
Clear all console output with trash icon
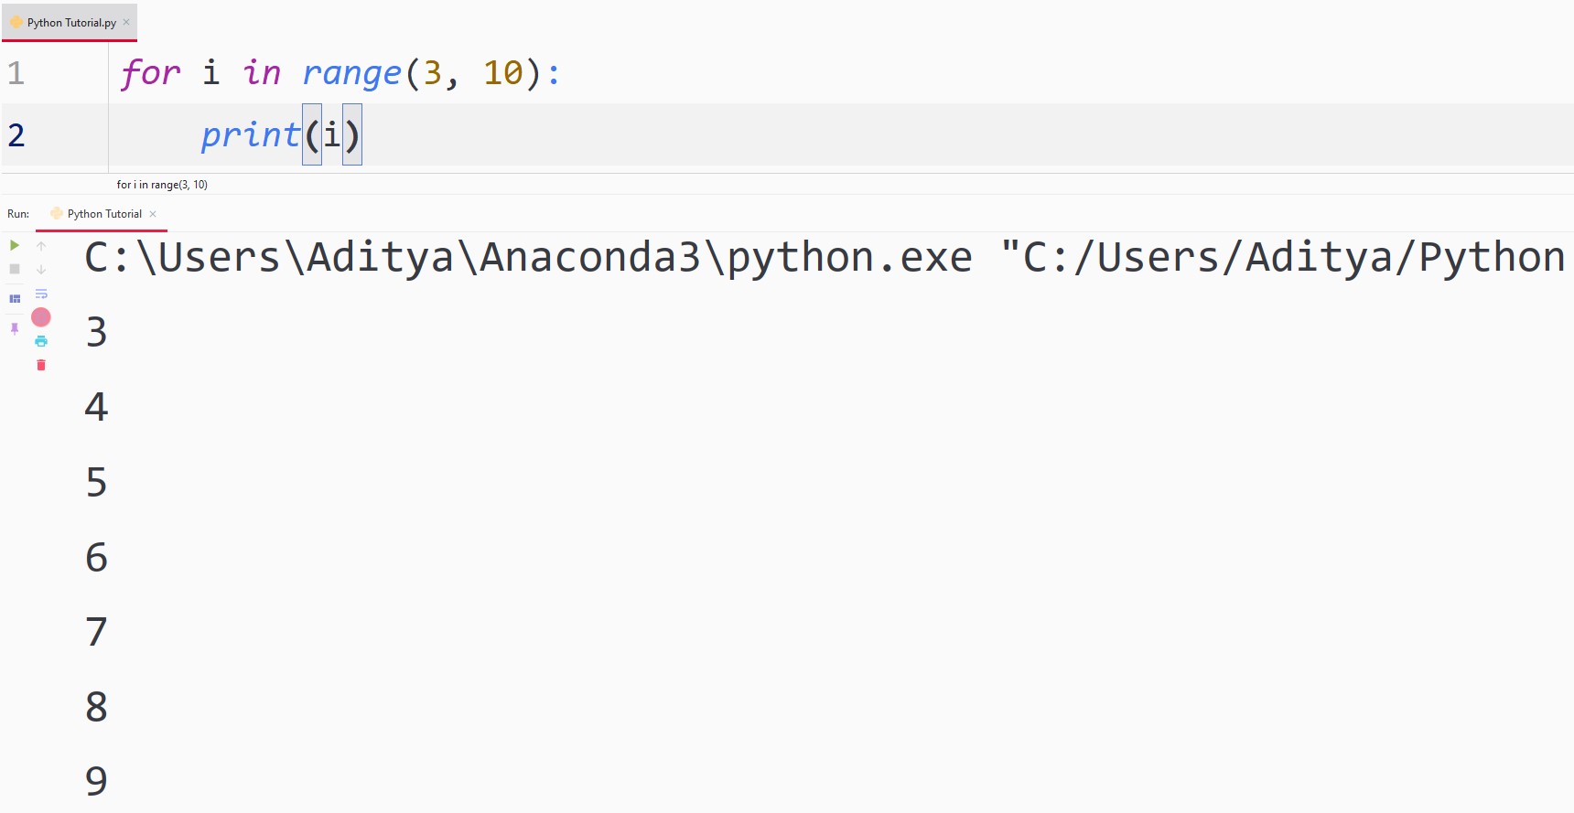pos(41,365)
